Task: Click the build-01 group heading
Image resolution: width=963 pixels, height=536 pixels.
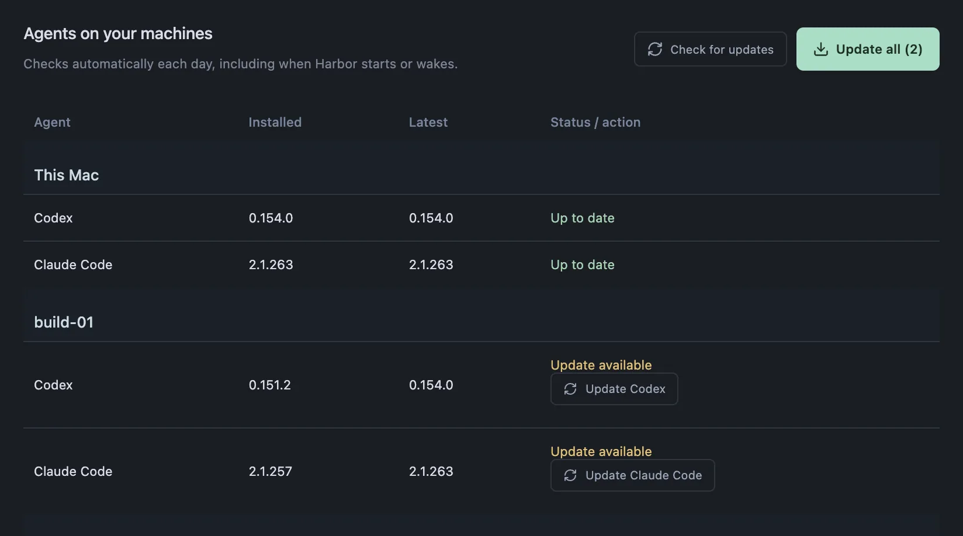Action: [x=64, y=322]
